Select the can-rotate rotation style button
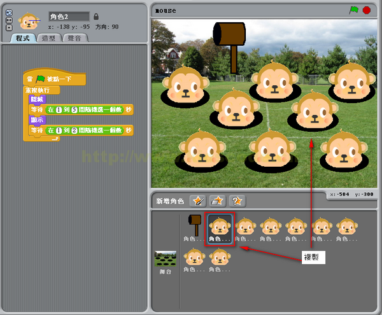This screenshot has height=315, width=382. tap(9, 13)
